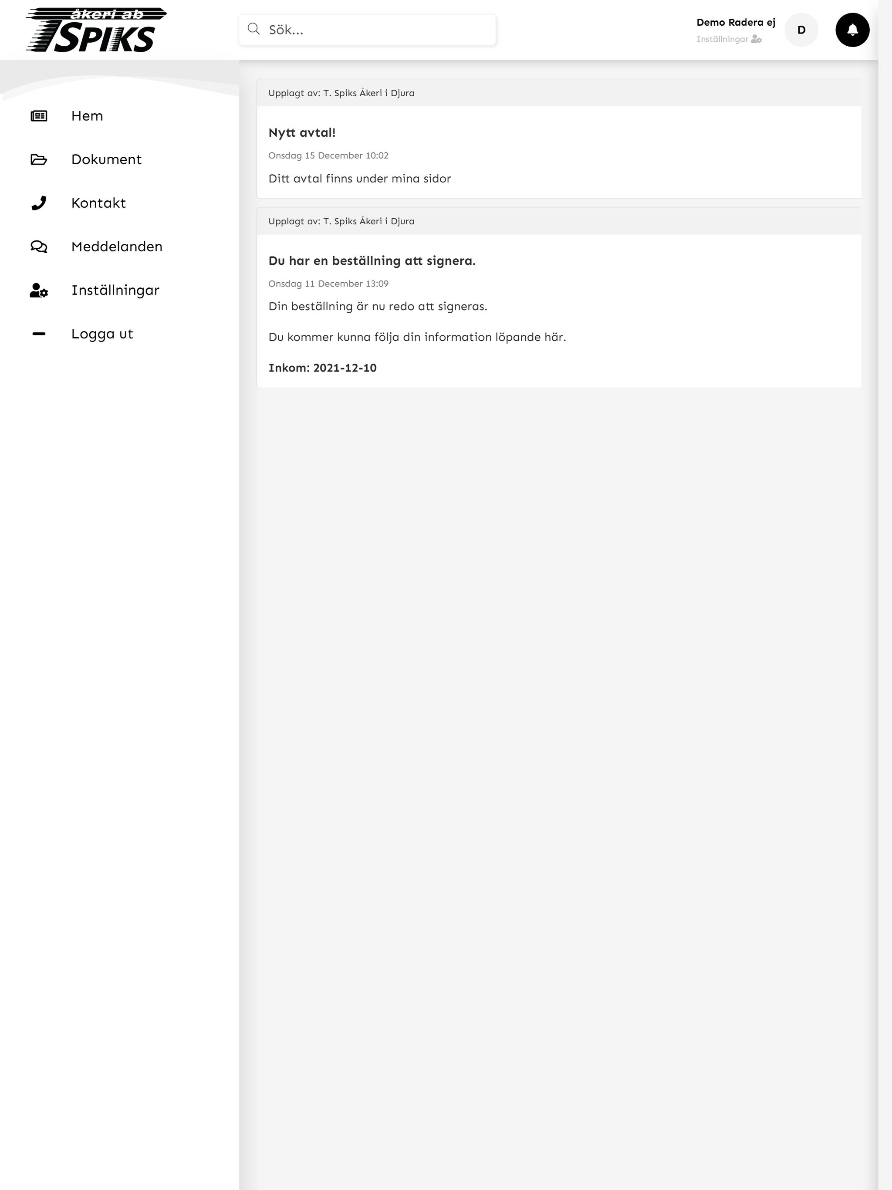Click the user-gear icon under Demo Radera ej

[x=757, y=39]
